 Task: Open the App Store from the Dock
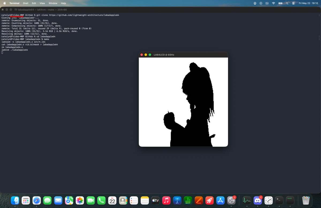[220, 201]
